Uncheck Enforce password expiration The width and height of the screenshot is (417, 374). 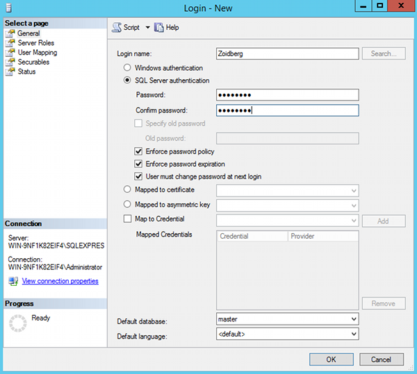[138, 164]
